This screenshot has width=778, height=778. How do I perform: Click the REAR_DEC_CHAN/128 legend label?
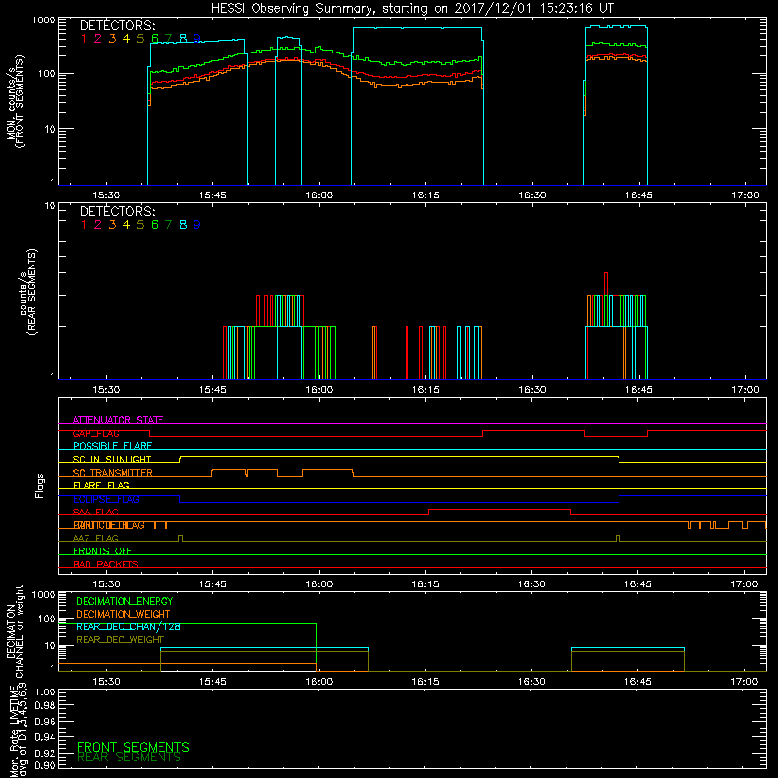click(x=128, y=627)
